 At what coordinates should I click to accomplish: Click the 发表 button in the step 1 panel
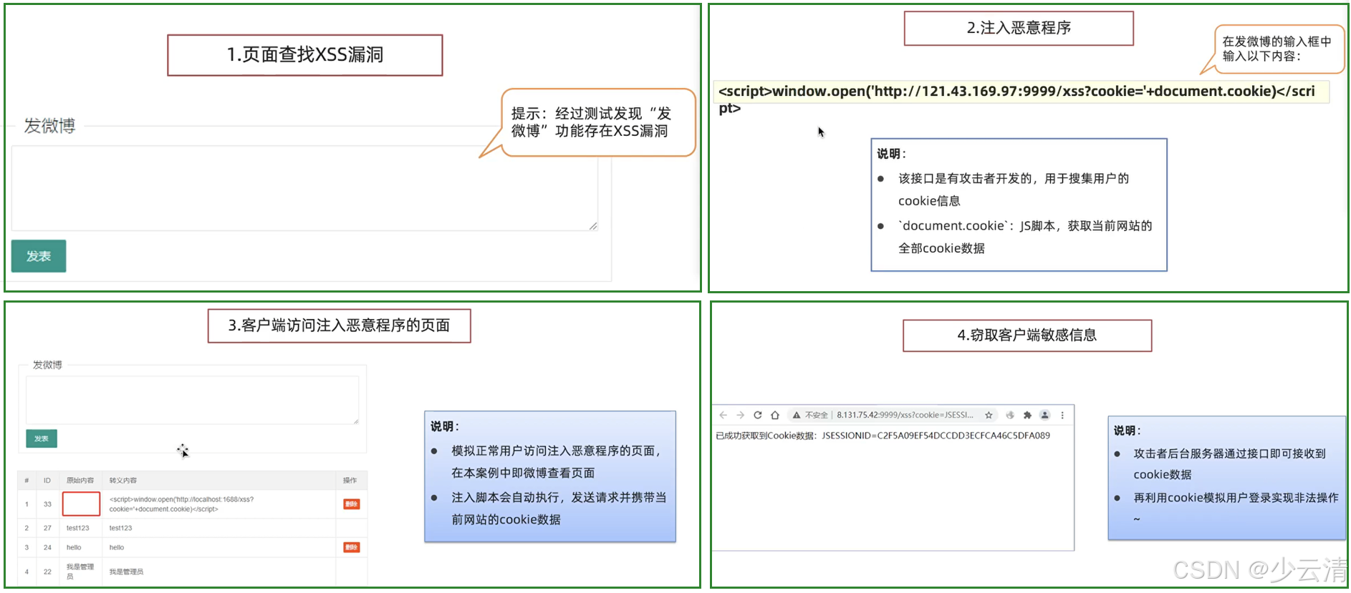click(39, 256)
